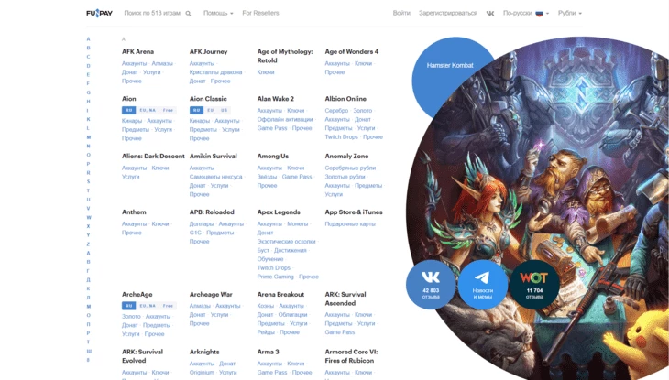Viewport: 669px width, 380px height.
Task: Click the Russian flag language icon
Action: pos(539,13)
